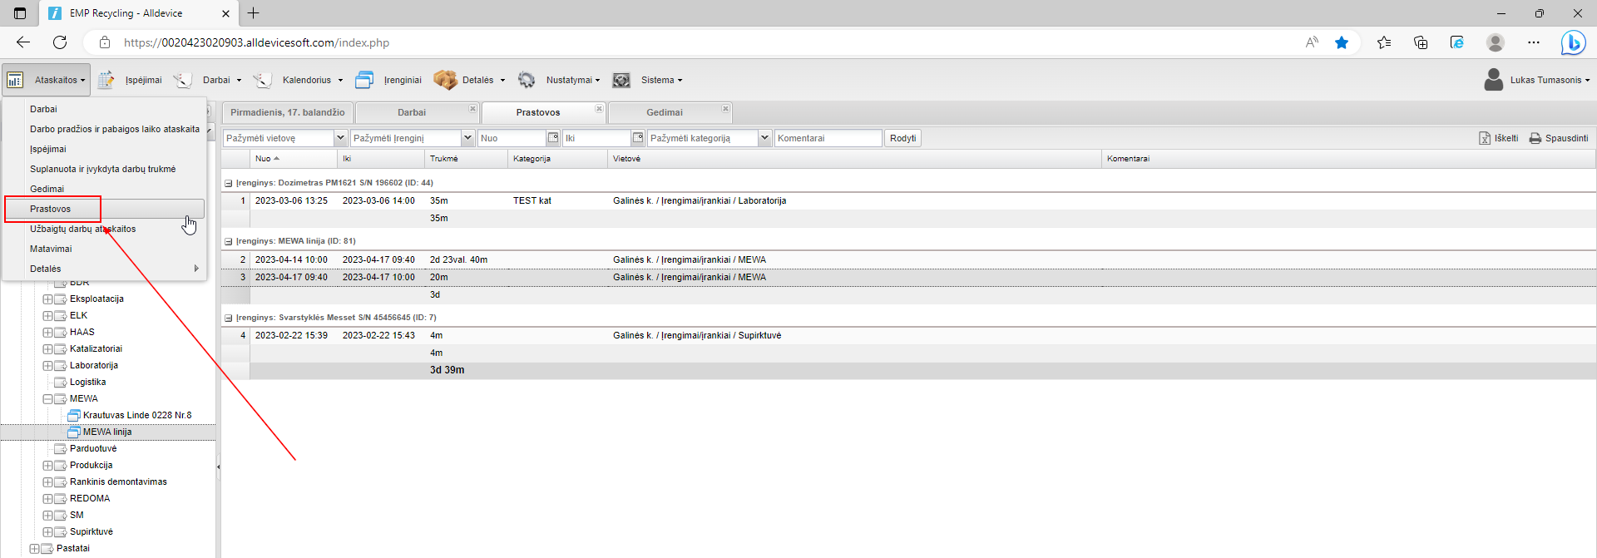Click the Spausdinti printer icon
Screen dimensions: 1597x558
click(1535, 138)
